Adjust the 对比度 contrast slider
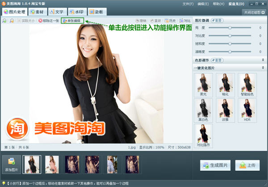The height and width of the screenshot is (187, 268). click(x=230, y=36)
